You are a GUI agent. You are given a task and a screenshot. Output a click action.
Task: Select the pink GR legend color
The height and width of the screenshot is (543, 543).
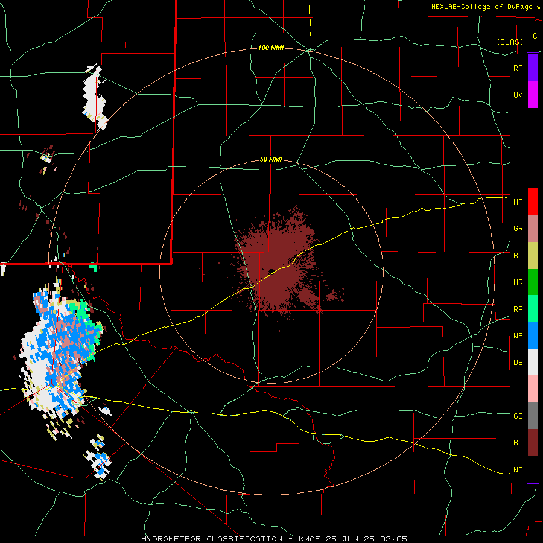coord(533,229)
